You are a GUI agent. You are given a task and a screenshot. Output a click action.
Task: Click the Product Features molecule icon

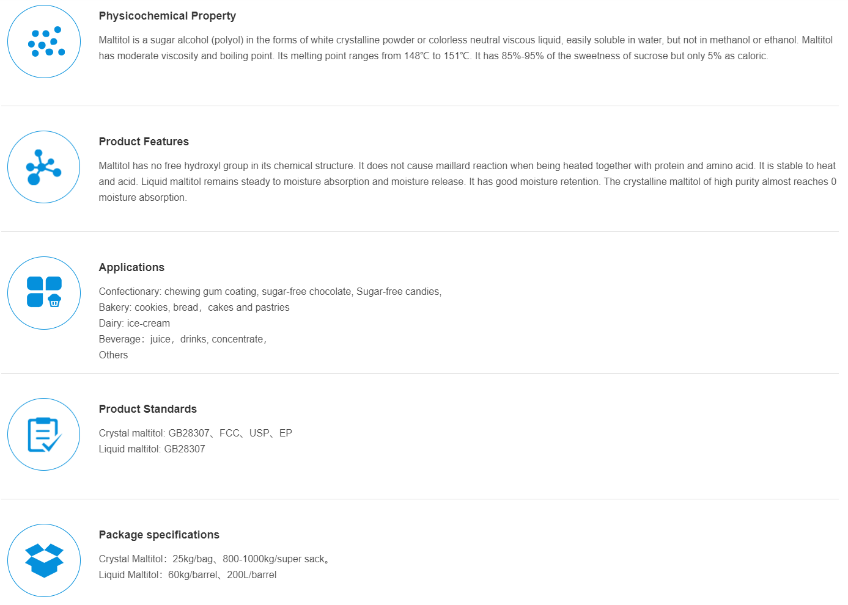coord(44,167)
